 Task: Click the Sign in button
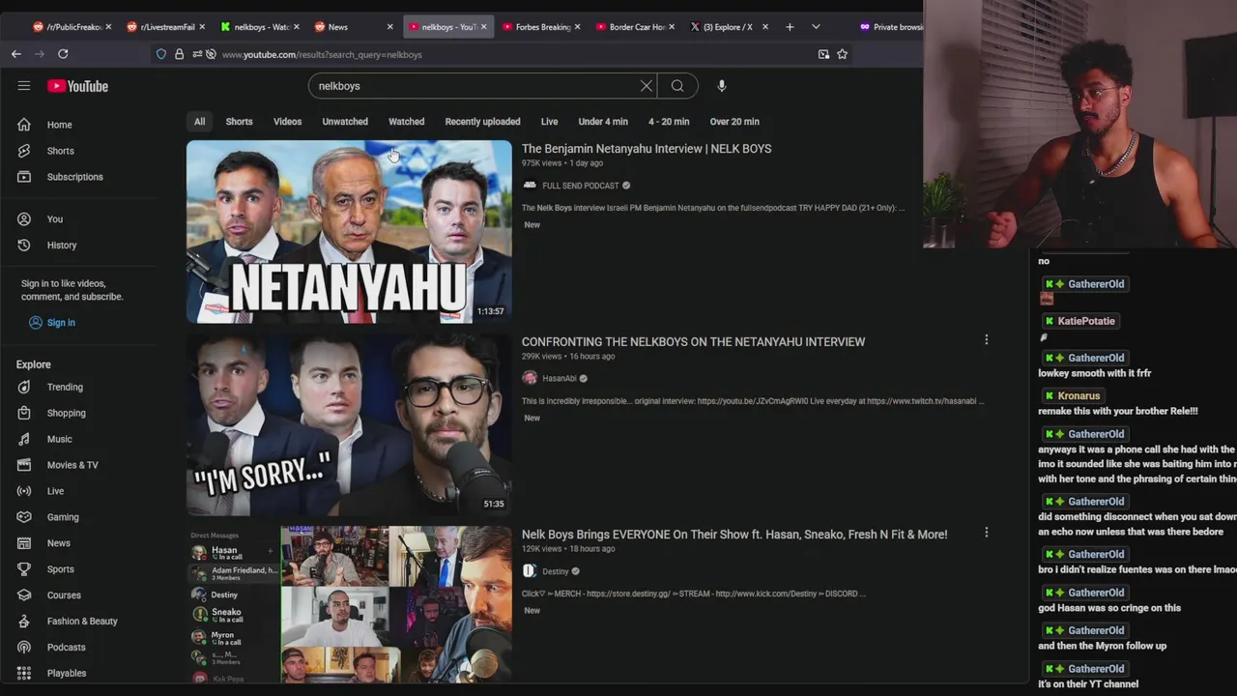pyautogui.click(x=52, y=323)
